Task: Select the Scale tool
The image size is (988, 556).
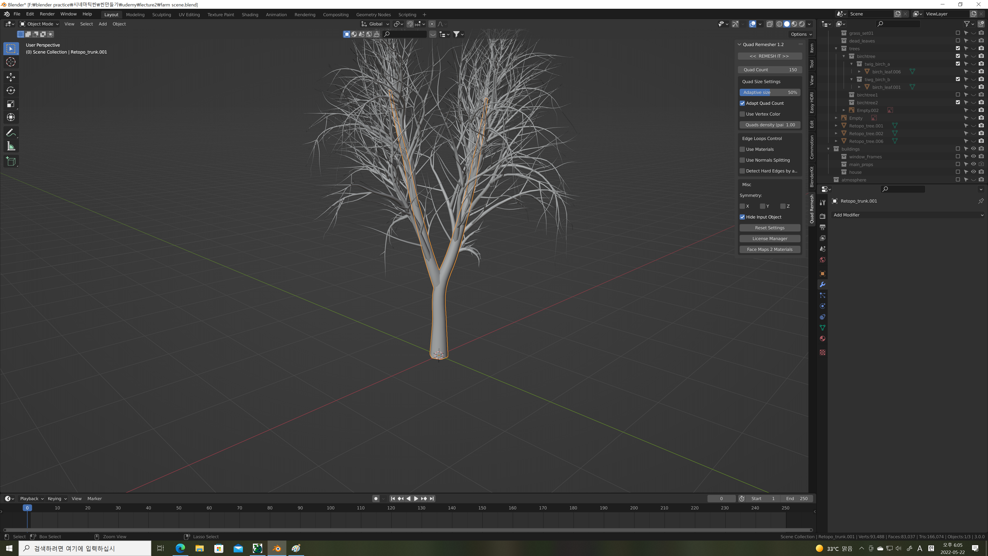Action: click(x=11, y=104)
